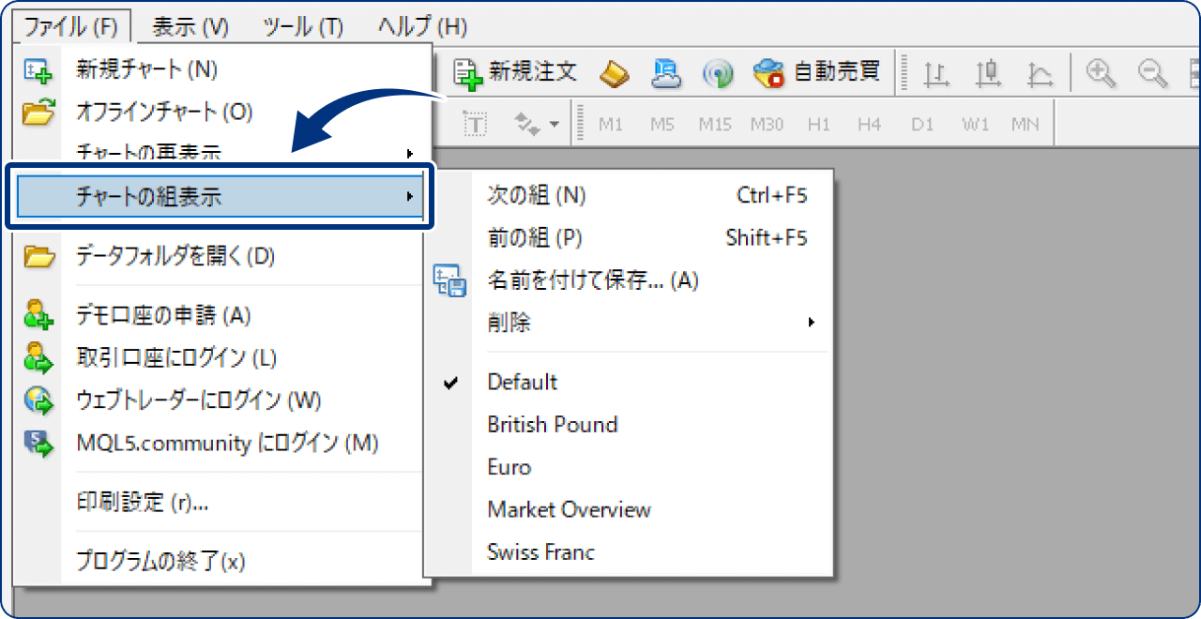Click the MQL5.community login icon
Viewport: 1201px width, 619px height.
point(38,444)
